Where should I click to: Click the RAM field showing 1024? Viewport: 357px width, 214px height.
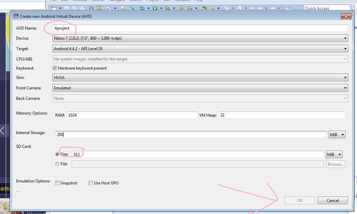click(x=132, y=115)
